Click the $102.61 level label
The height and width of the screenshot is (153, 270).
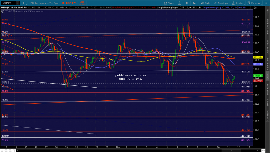pos(246,32)
